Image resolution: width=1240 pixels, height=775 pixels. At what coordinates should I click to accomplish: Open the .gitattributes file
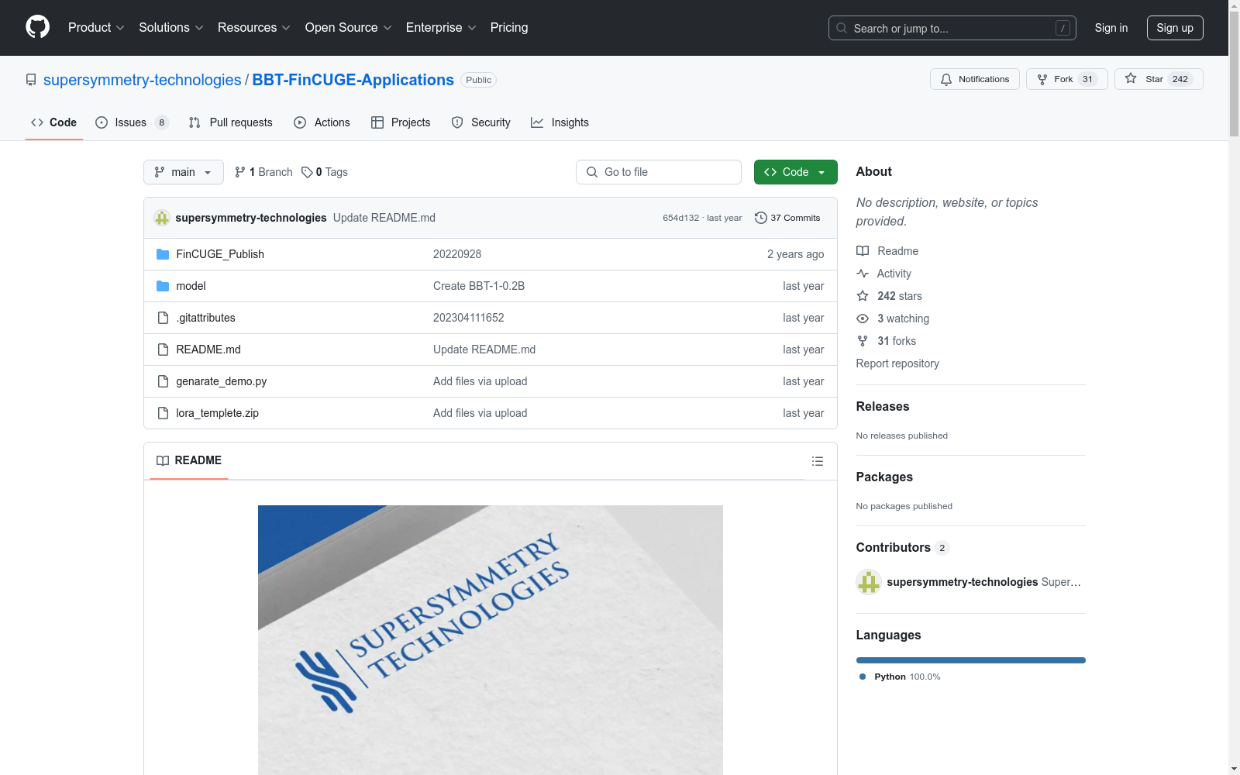tap(205, 318)
